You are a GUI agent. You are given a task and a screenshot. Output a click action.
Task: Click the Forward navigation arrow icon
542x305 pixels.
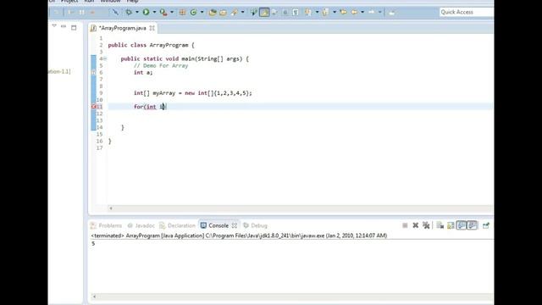(372, 12)
